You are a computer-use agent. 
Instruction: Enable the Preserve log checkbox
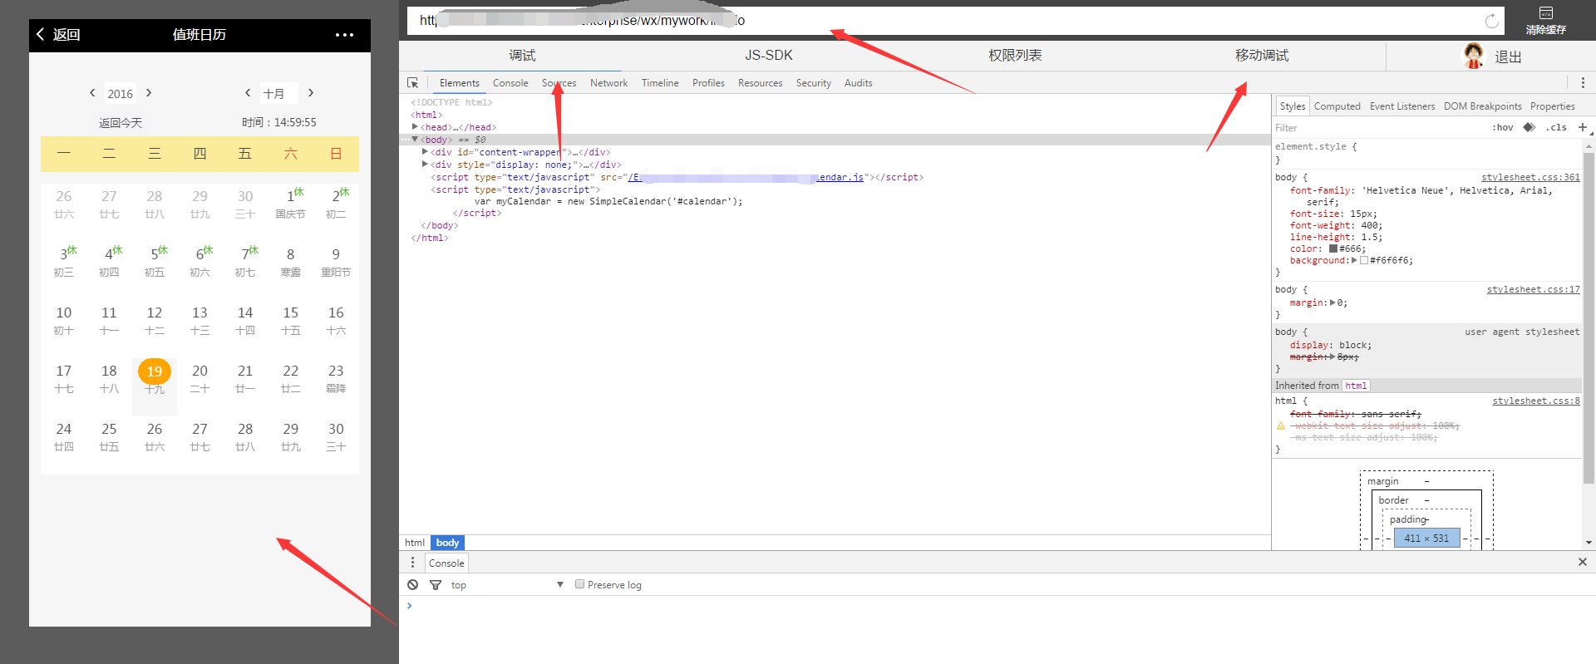[x=580, y=584]
